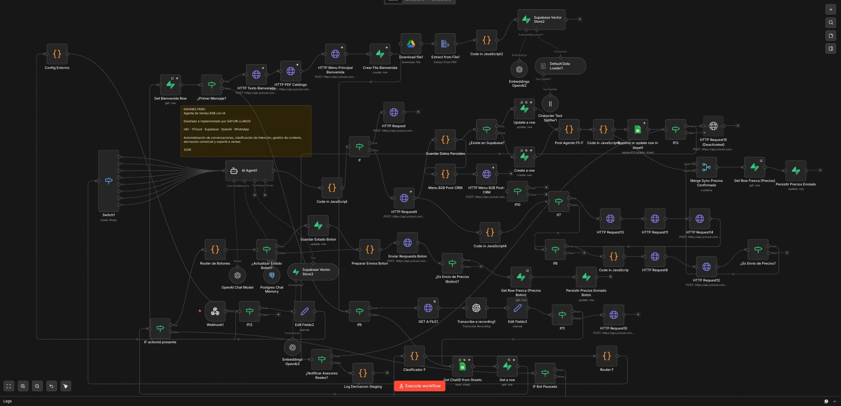
Task: Select the Extract from File1 node
Action: pyautogui.click(x=445, y=44)
